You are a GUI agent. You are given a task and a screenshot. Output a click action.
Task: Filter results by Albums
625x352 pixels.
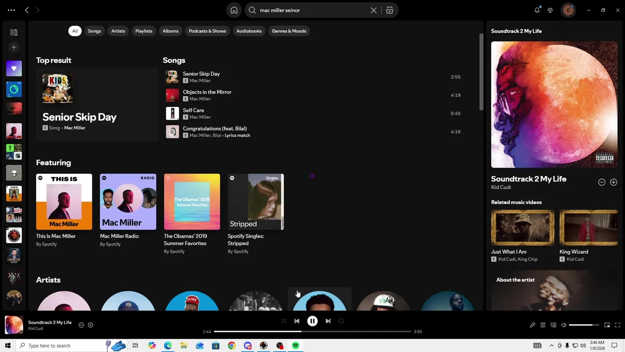point(170,31)
